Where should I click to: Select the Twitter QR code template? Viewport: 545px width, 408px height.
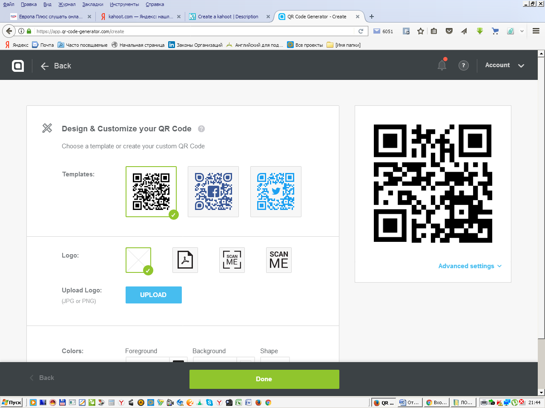click(276, 192)
